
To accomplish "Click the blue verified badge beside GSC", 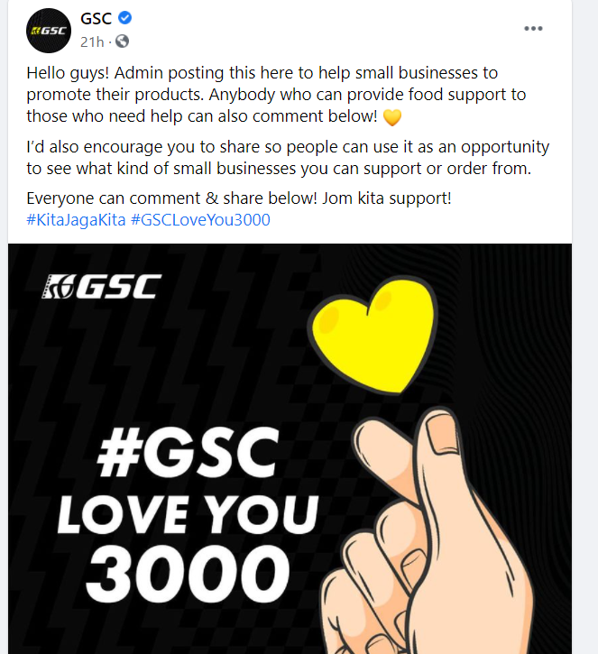I will click(x=124, y=17).
